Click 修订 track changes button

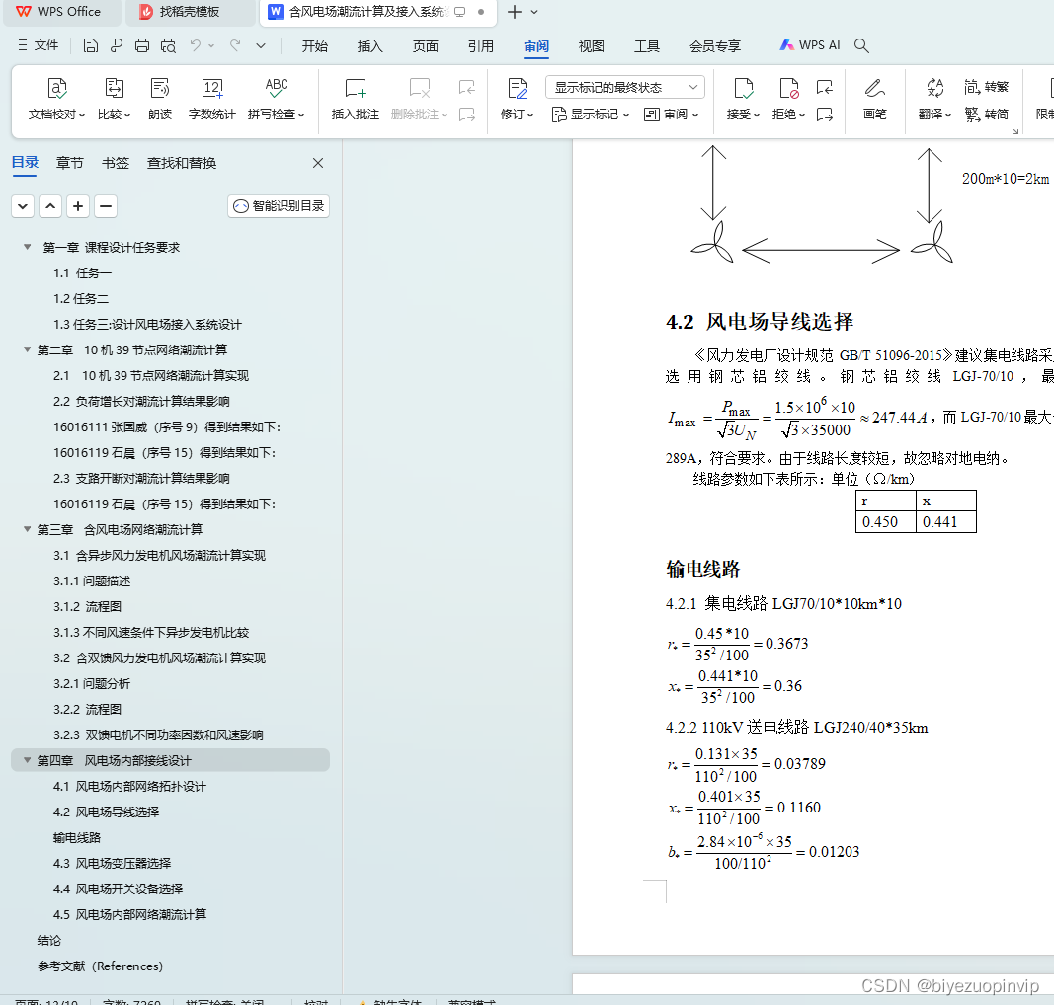517,99
